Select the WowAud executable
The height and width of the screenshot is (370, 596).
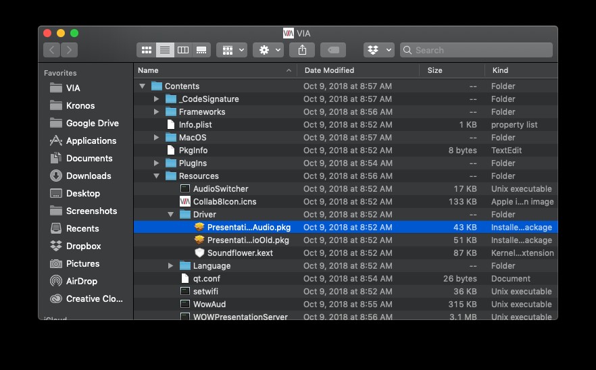345,305
